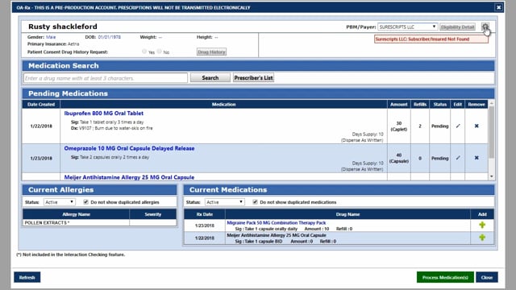Select No for patient consent drug history

tap(160, 52)
